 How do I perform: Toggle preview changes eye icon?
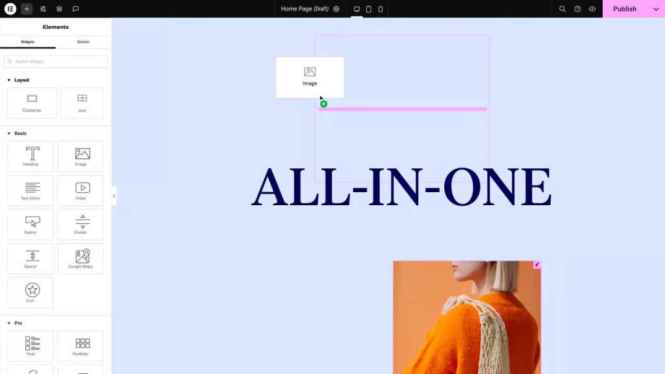[x=592, y=9]
